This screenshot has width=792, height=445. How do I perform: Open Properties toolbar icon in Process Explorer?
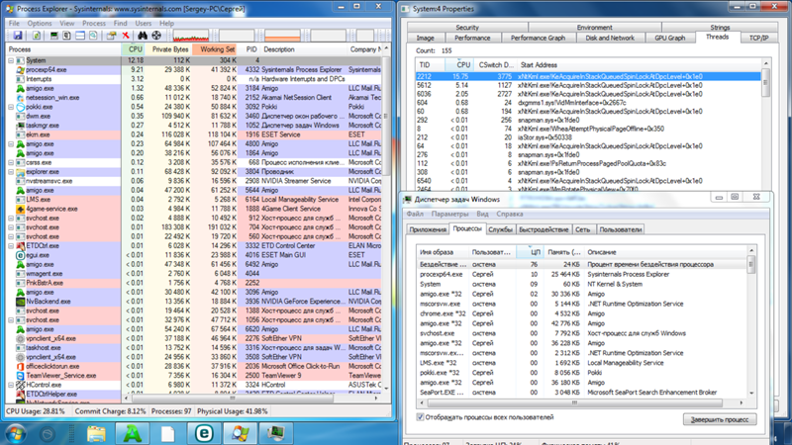[x=111, y=36]
